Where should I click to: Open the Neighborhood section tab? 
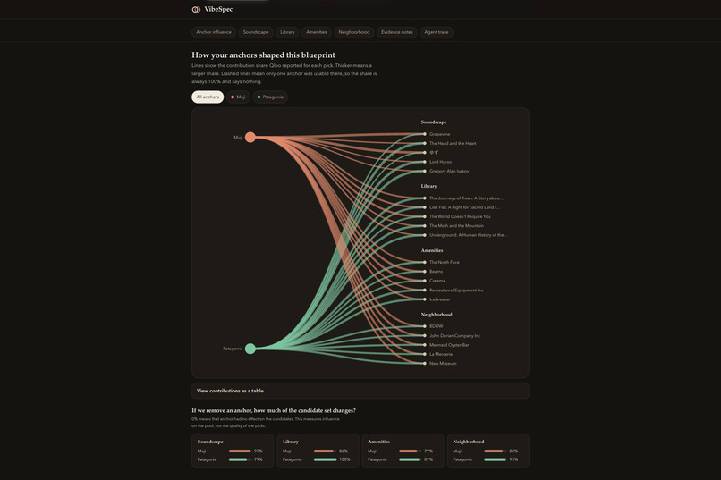pos(354,32)
